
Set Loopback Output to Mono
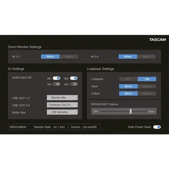click(x=128, y=93)
